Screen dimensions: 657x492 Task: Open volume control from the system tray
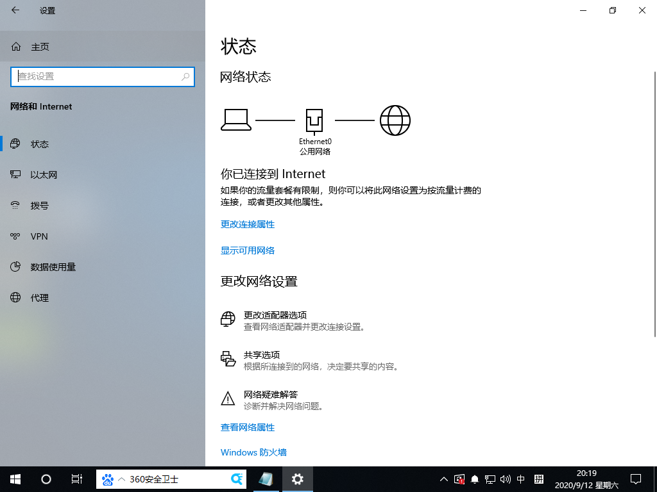point(504,479)
